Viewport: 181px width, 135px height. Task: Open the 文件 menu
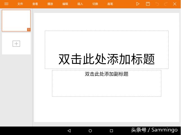[x=20, y=4]
